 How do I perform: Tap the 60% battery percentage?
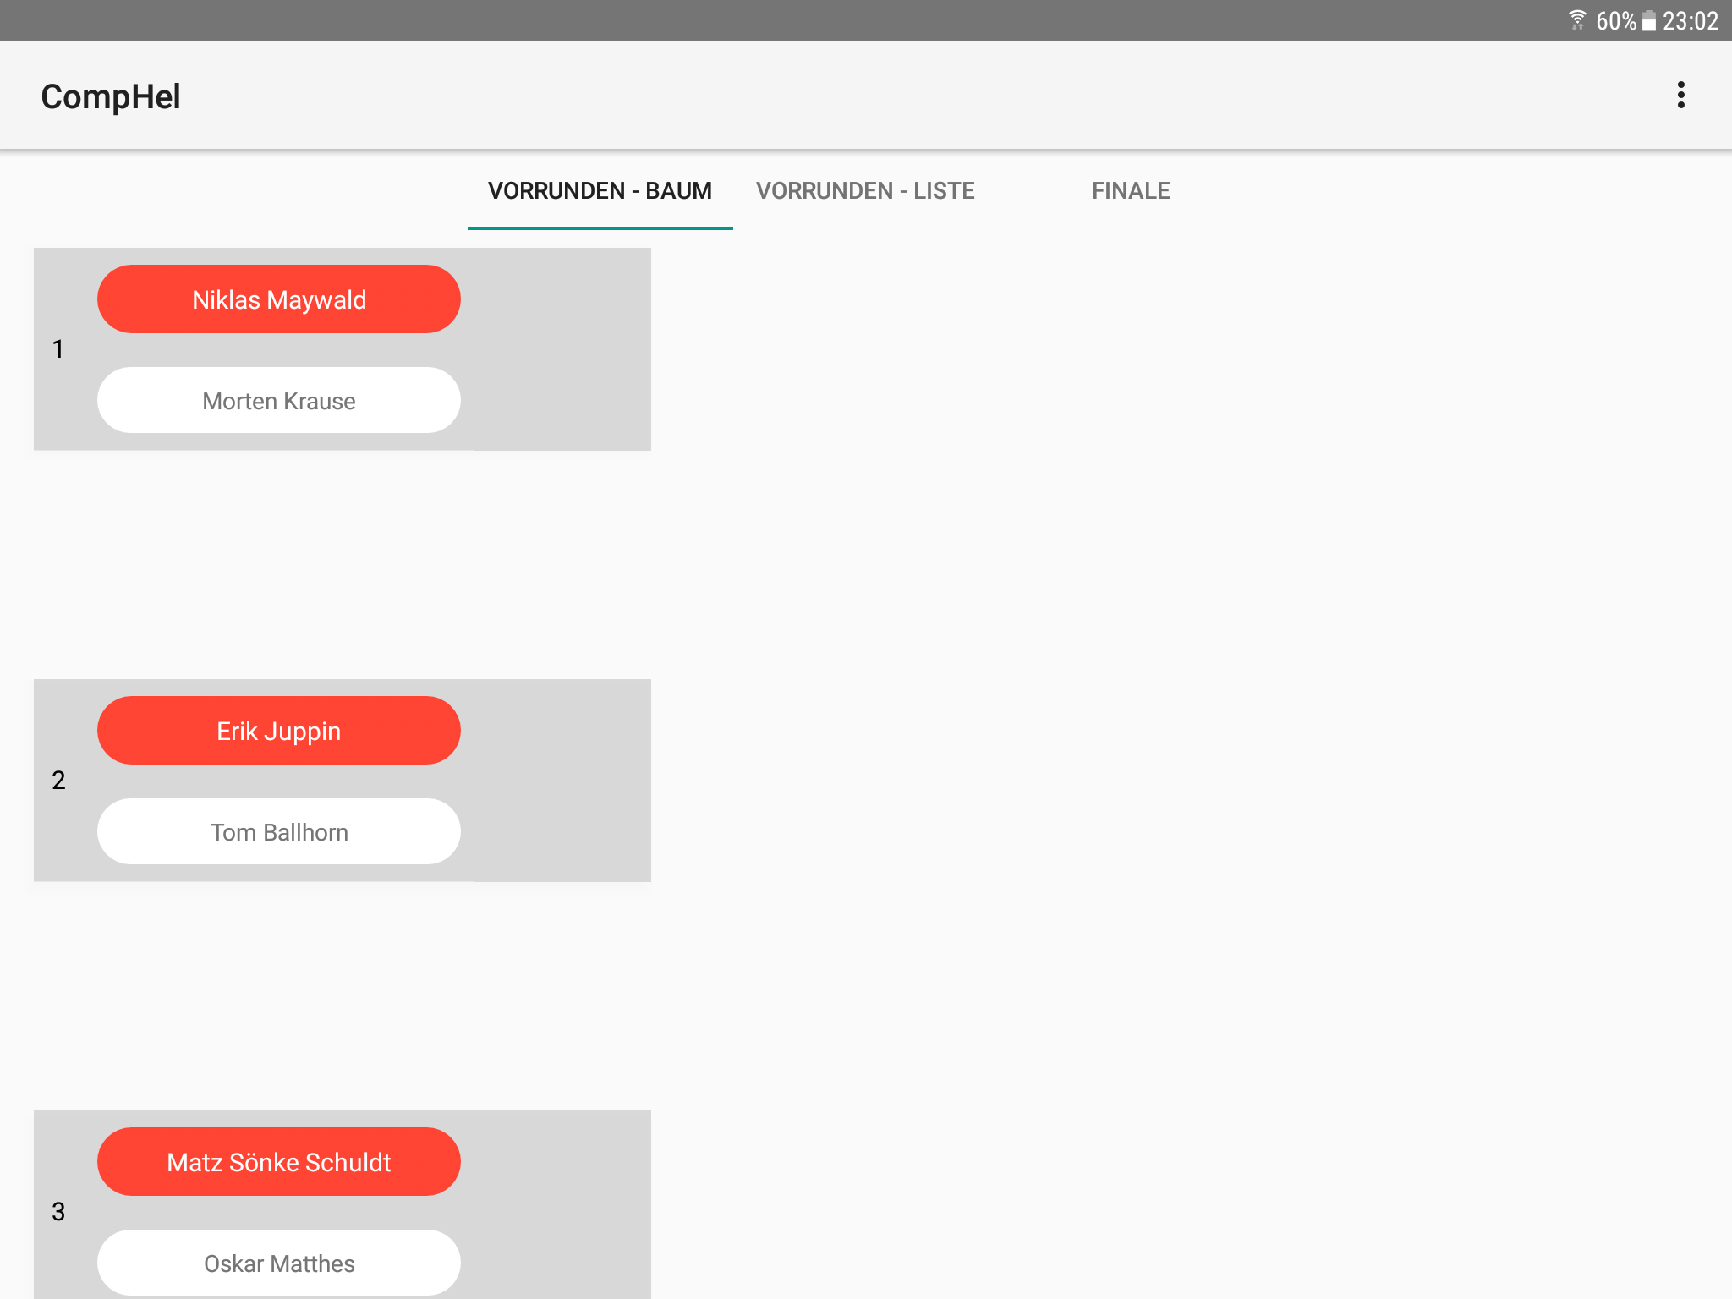pyautogui.click(x=1616, y=20)
